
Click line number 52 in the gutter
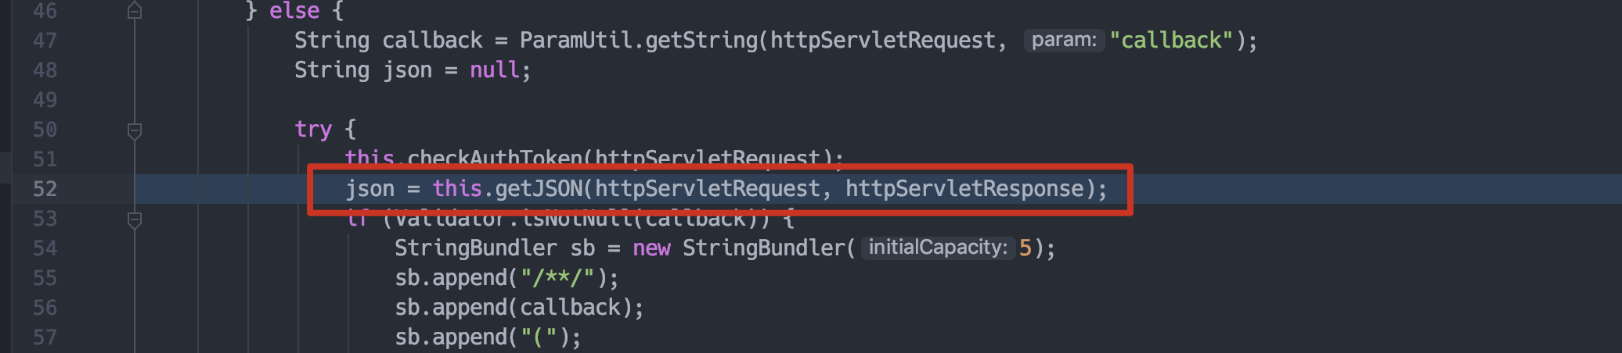click(45, 189)
